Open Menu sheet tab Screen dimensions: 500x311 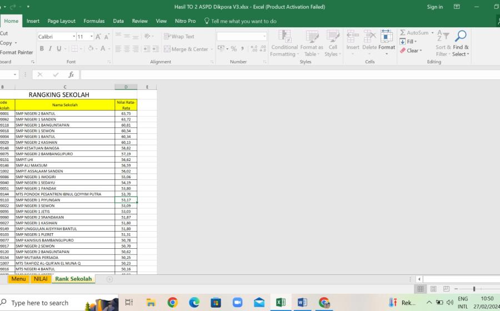18,279
